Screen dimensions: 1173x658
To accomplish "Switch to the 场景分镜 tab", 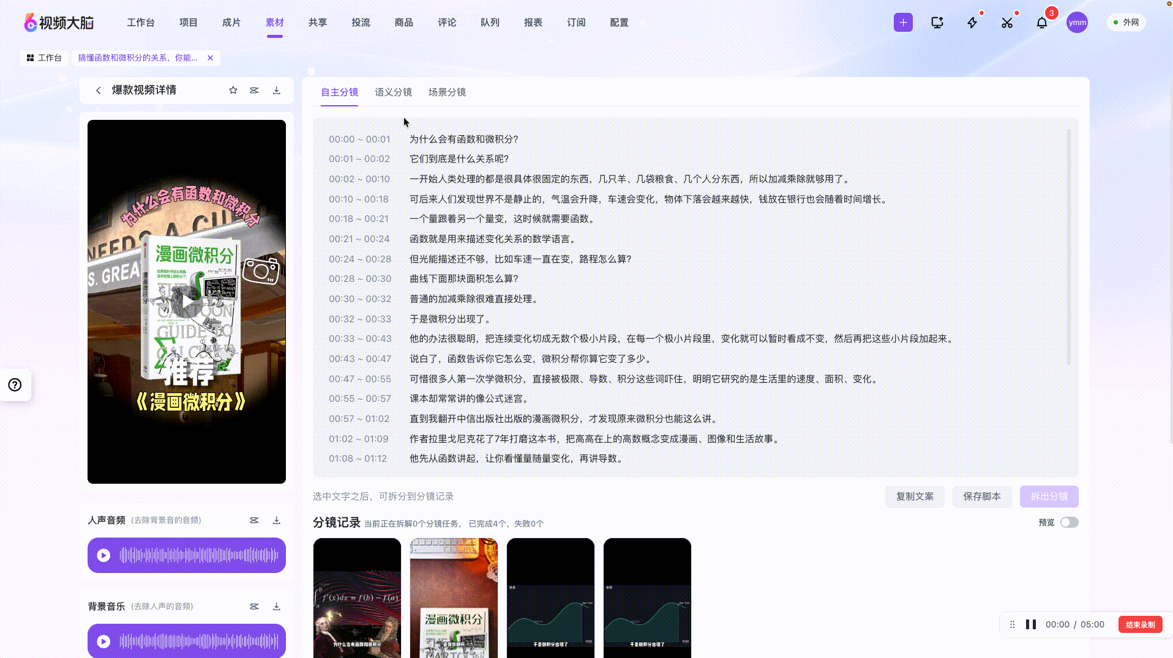I will 447,92.
